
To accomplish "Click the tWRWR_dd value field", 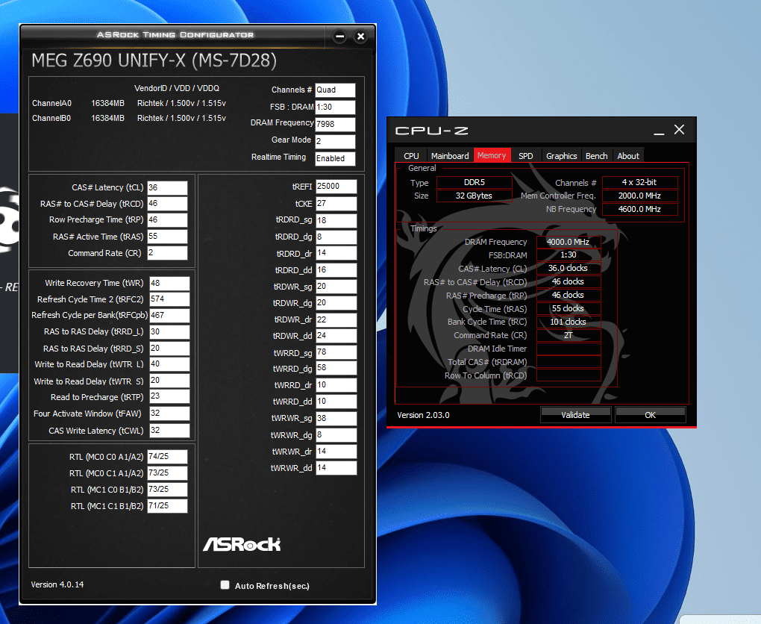I will tap(336, 468).
